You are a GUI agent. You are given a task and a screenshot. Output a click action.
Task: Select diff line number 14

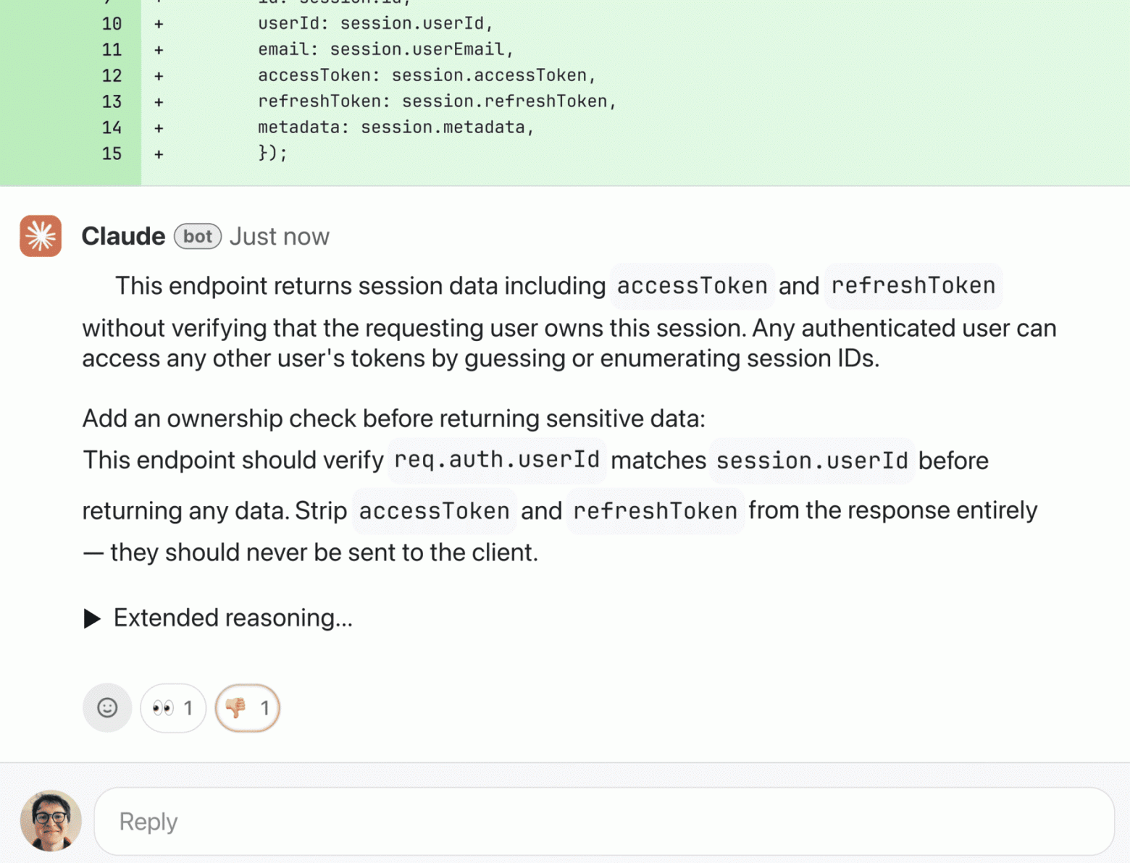point(112,128)
